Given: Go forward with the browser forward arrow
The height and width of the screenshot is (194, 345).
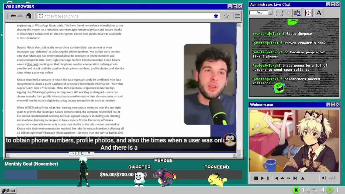Looking at the screenshot, I should click(x=20, y=16).
